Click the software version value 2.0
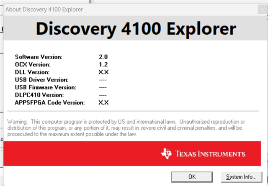Screen dimensions: 268x186 pos(103,57)
